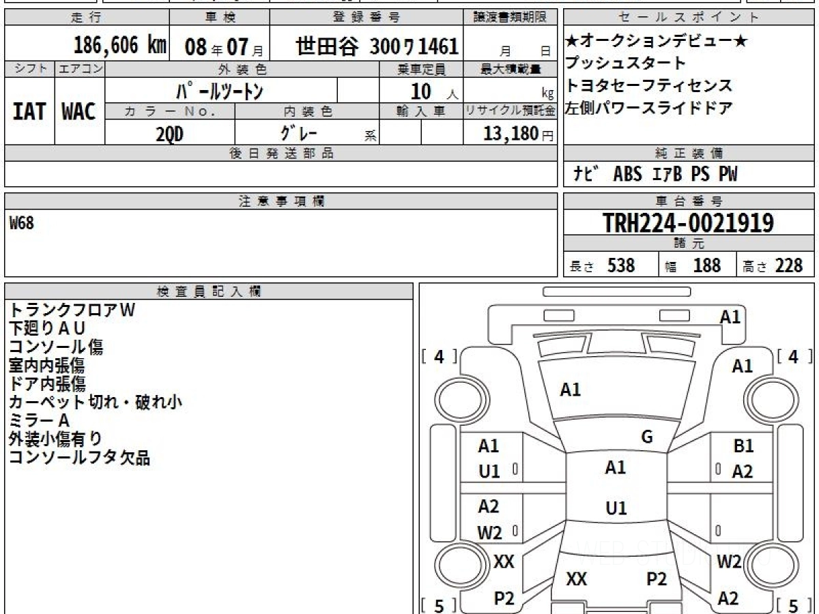Click the 10 人 seating capacity
819x614 pixels.
(x=434, y=91)
